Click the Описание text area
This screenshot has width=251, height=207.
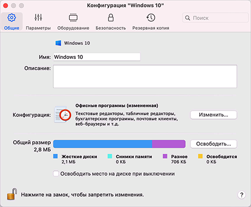[145, 77]
